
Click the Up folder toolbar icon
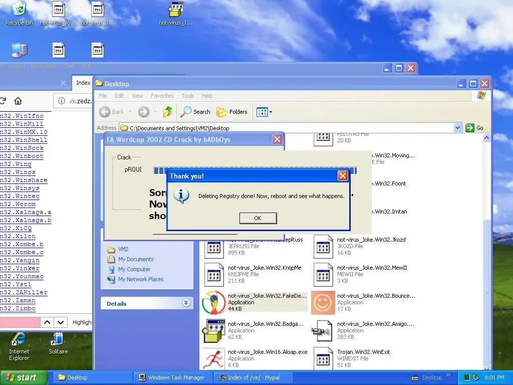click(168, 112)
